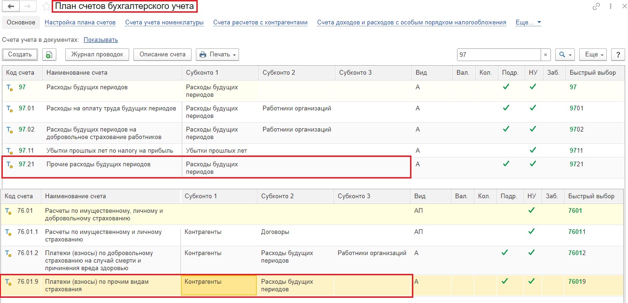Click the account icon in row 76.01.9
The image size is (628, 303).
pyautogui.click(x=8, y=282)
